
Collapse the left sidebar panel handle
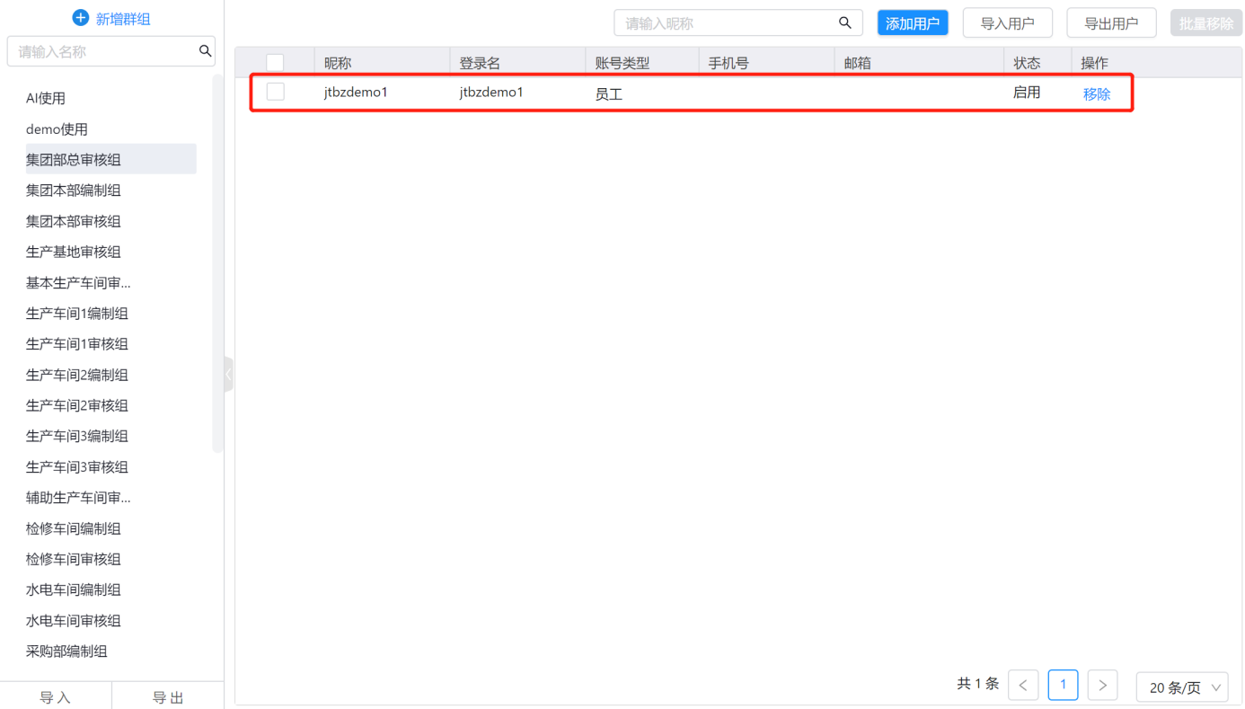point(228,374)
